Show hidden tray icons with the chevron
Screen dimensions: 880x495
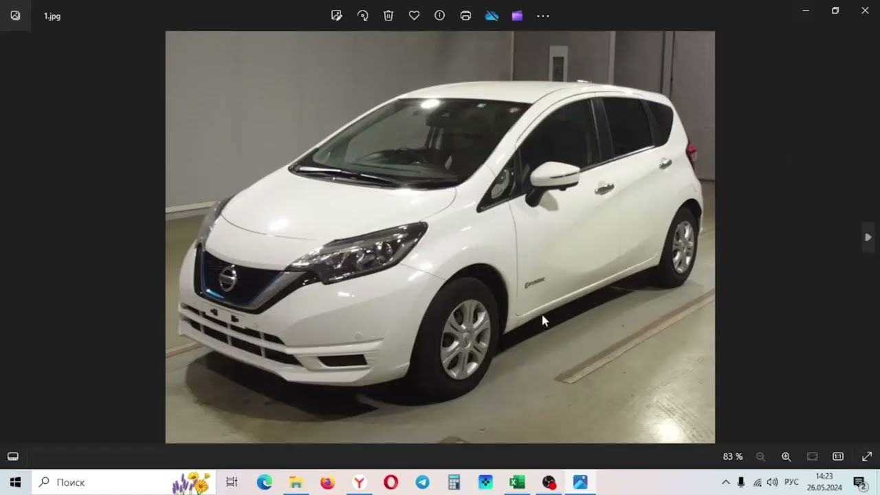point(725,482)
